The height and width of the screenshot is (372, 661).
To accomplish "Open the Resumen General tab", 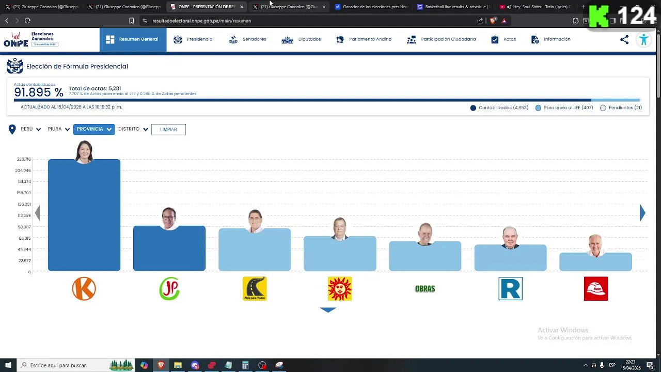I will click(x=133, y=39).
